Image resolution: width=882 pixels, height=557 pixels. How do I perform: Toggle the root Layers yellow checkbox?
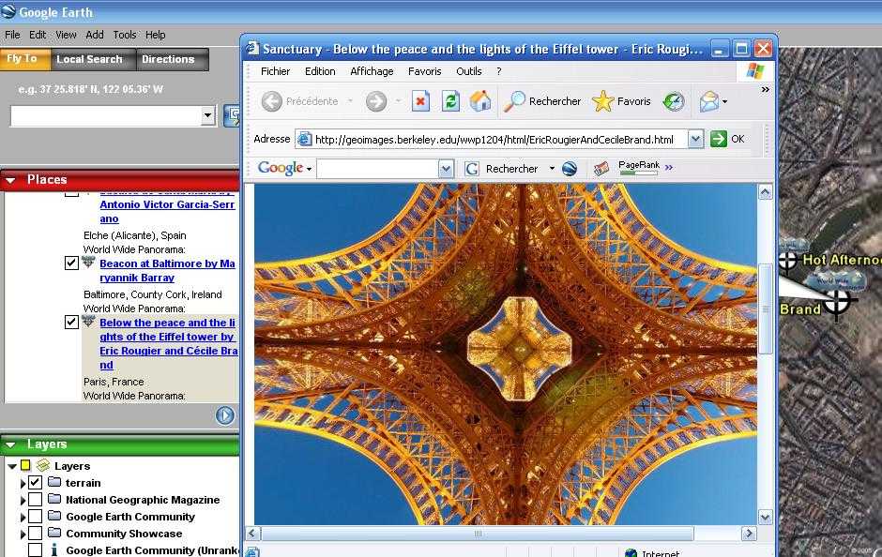[x=25, y=465]
